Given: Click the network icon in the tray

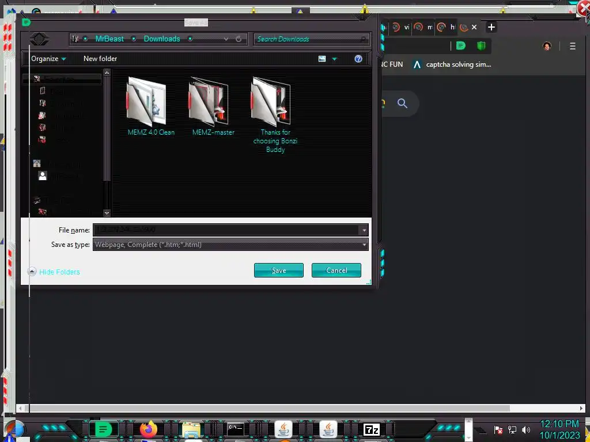Looking at the screenshot, I should click(512, 429).
